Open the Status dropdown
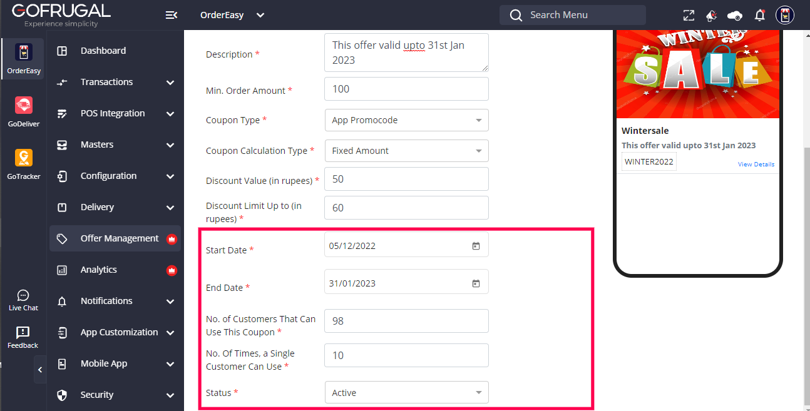This screenshot has width=810, height=411. [x=406, y=393]
